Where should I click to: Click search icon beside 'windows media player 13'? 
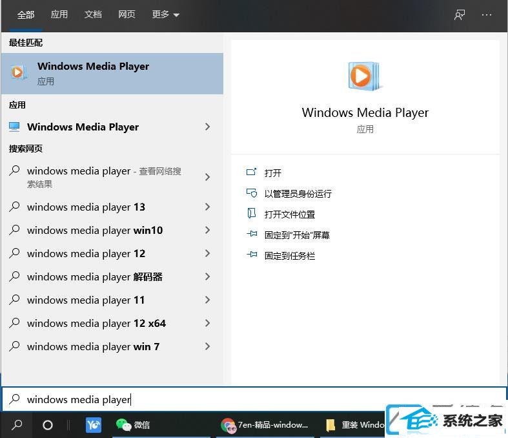coord(14,207)
